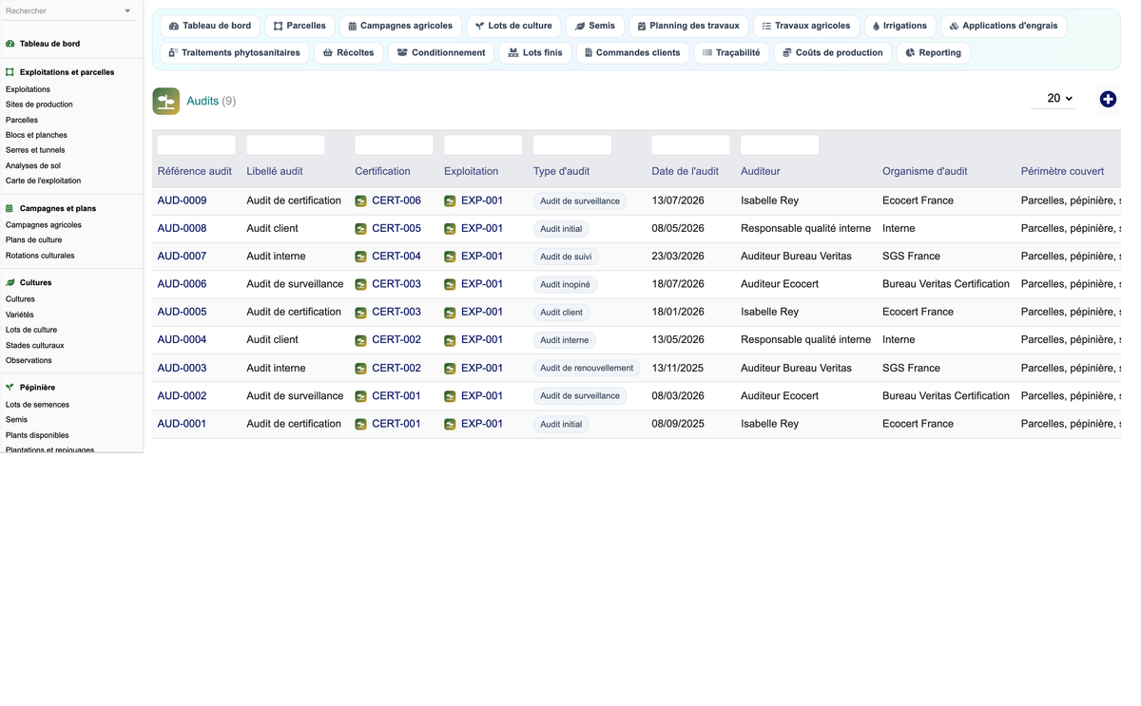Go to Conditionnement module
1141x706 pixels.
click(440, 52)
